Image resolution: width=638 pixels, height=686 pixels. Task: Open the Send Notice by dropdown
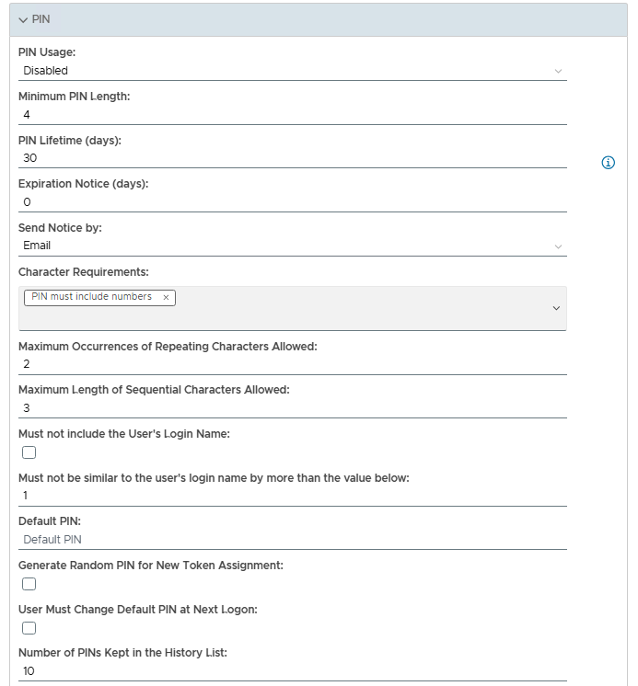[292, 246]
